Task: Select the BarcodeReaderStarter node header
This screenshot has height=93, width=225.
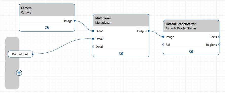Action: click(191, 26)
